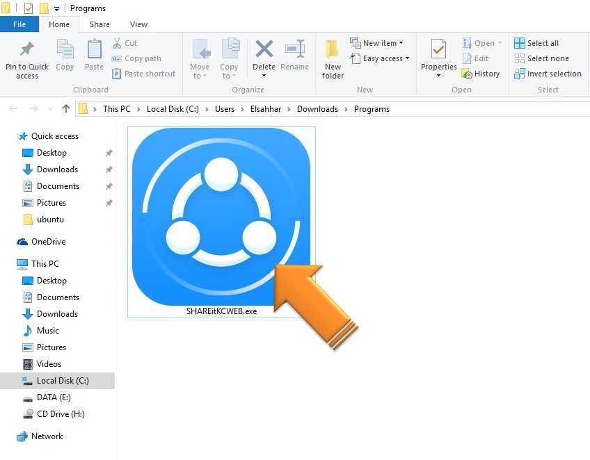Click Programs breadcrumb in address bar
Image resolution: width=590 pixels, height=460 pixels.
(x=372, y=109)
